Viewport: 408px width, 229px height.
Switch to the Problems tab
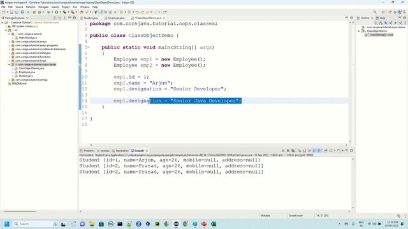click(x=89, y=151)
